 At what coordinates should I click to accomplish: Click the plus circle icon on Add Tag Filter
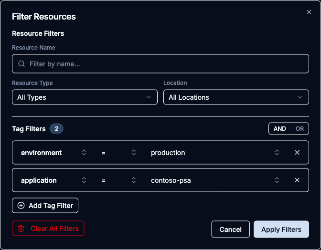[21, 206]
